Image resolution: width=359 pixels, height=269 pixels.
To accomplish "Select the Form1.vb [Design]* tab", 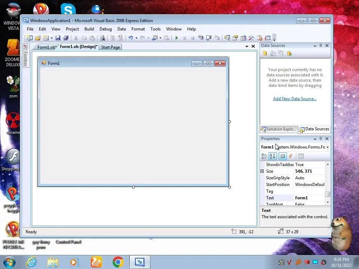I will 79,47.
